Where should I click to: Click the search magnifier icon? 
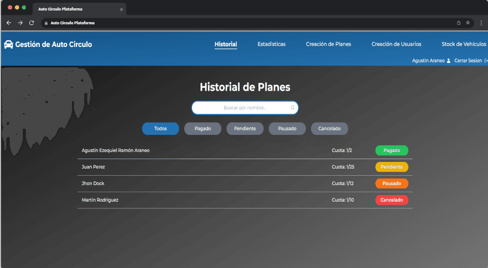[293, 108]
